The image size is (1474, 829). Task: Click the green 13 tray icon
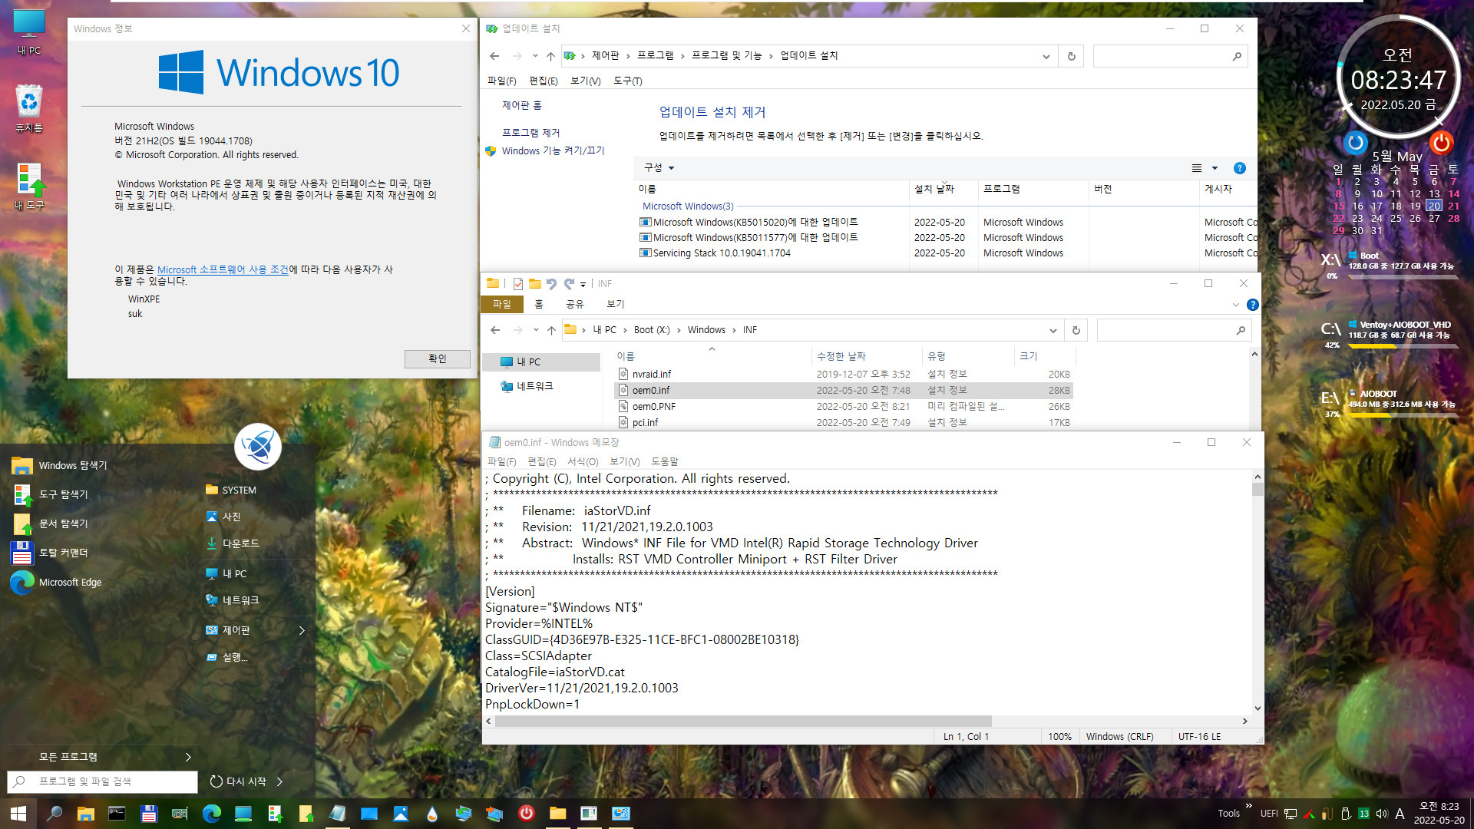1363,814
